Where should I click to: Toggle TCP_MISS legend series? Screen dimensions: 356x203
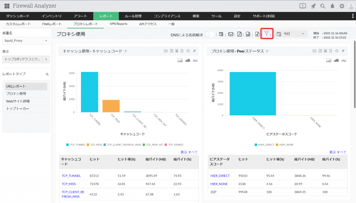pyautogui.click(x=95, y=144)
